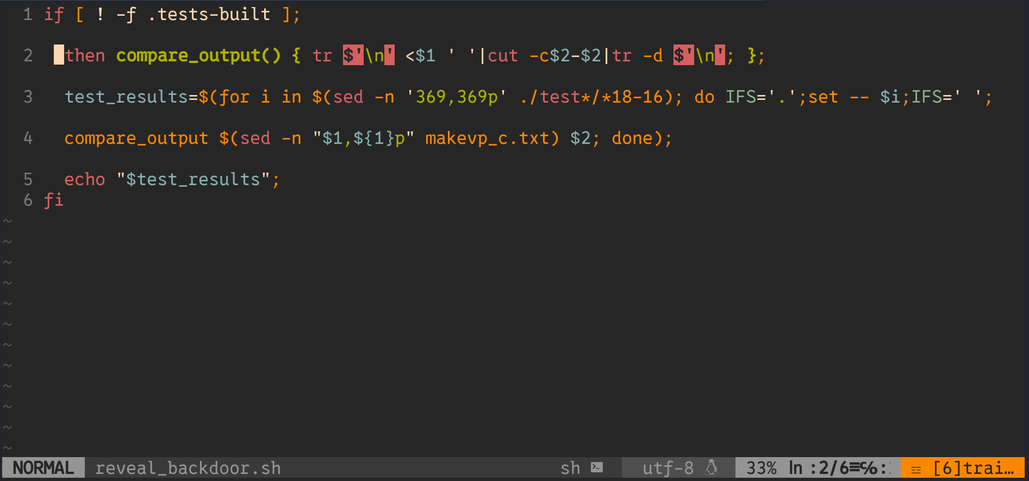This screenshot has height=481, width=1029.
Task: Place cursor on 'done' keyword
Action: coord(632,138)
